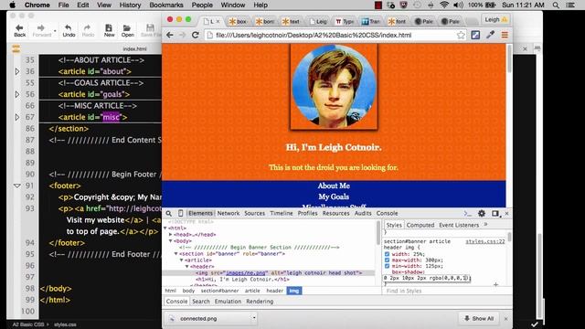Open the Resources tab in DevTools
585x329 pixels.
(x=335, y=213)
